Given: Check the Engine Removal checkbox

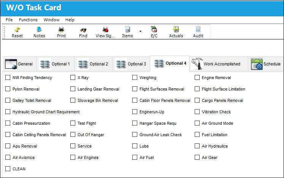Looking at the screenshot, I should (x=197, y=78).
